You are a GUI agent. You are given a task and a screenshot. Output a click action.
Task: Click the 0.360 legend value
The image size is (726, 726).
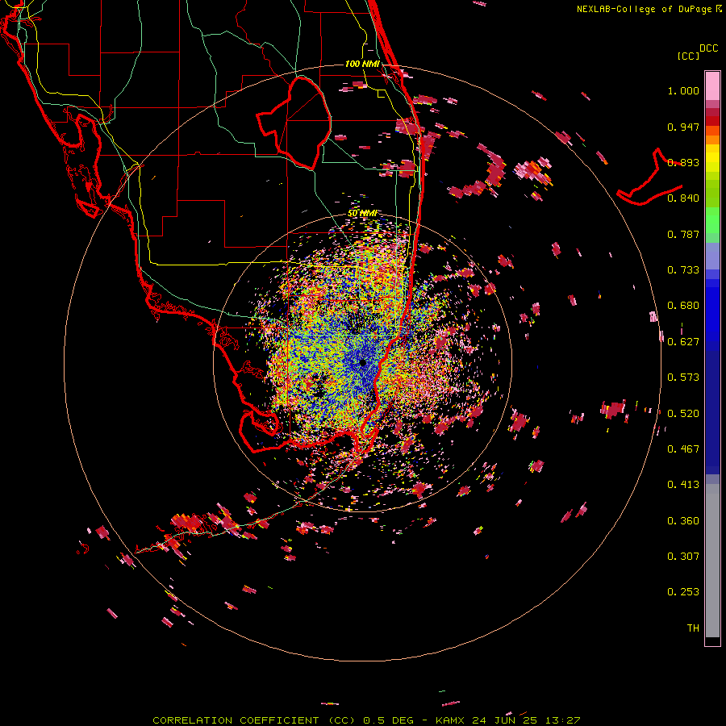point(683,521)
